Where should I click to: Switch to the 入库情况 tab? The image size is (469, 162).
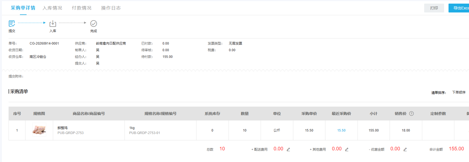(x=52, y=8)
